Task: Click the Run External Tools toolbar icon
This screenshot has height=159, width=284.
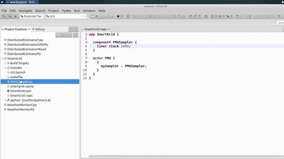Action: click(x=228, y=16)
